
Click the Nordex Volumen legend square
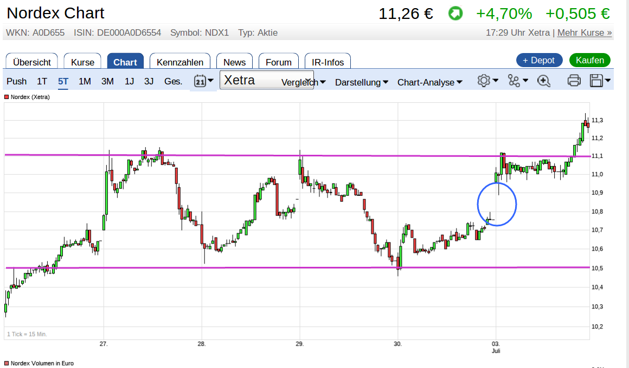[x=7, y=363]
